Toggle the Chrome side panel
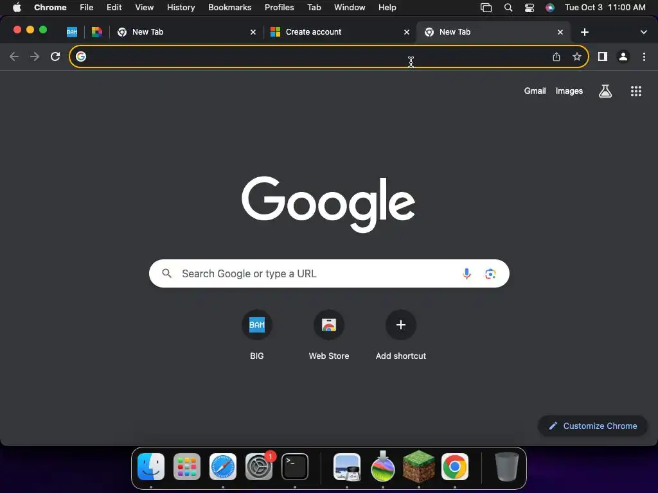The height and width of the screenshot is (493, 658). point(603,56)
